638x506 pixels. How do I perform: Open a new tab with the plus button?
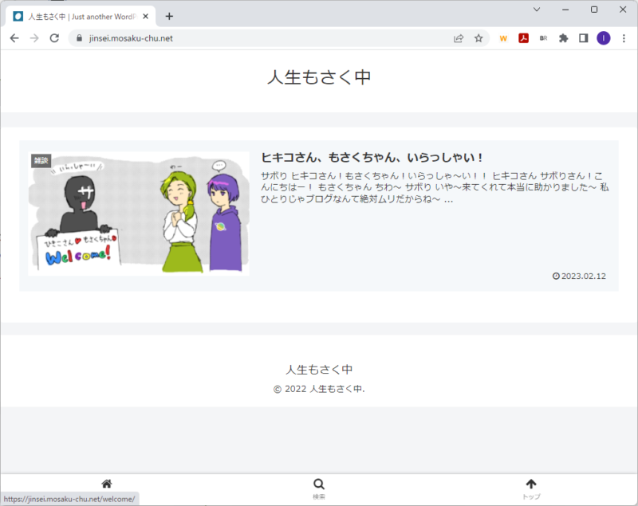169,16
